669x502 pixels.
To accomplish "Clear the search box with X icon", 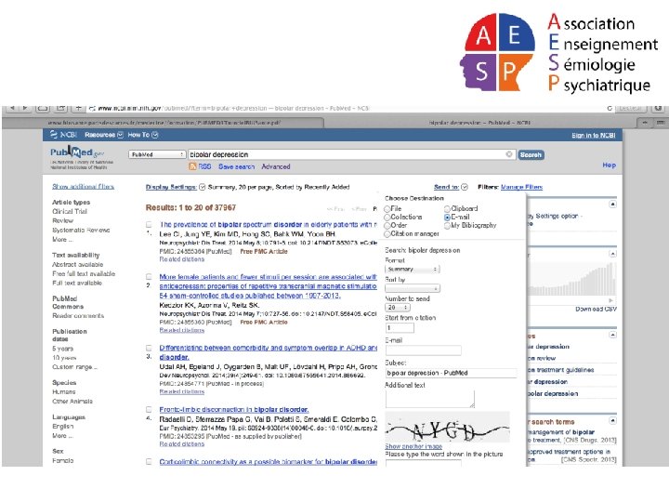I will (x=508, y=154).
